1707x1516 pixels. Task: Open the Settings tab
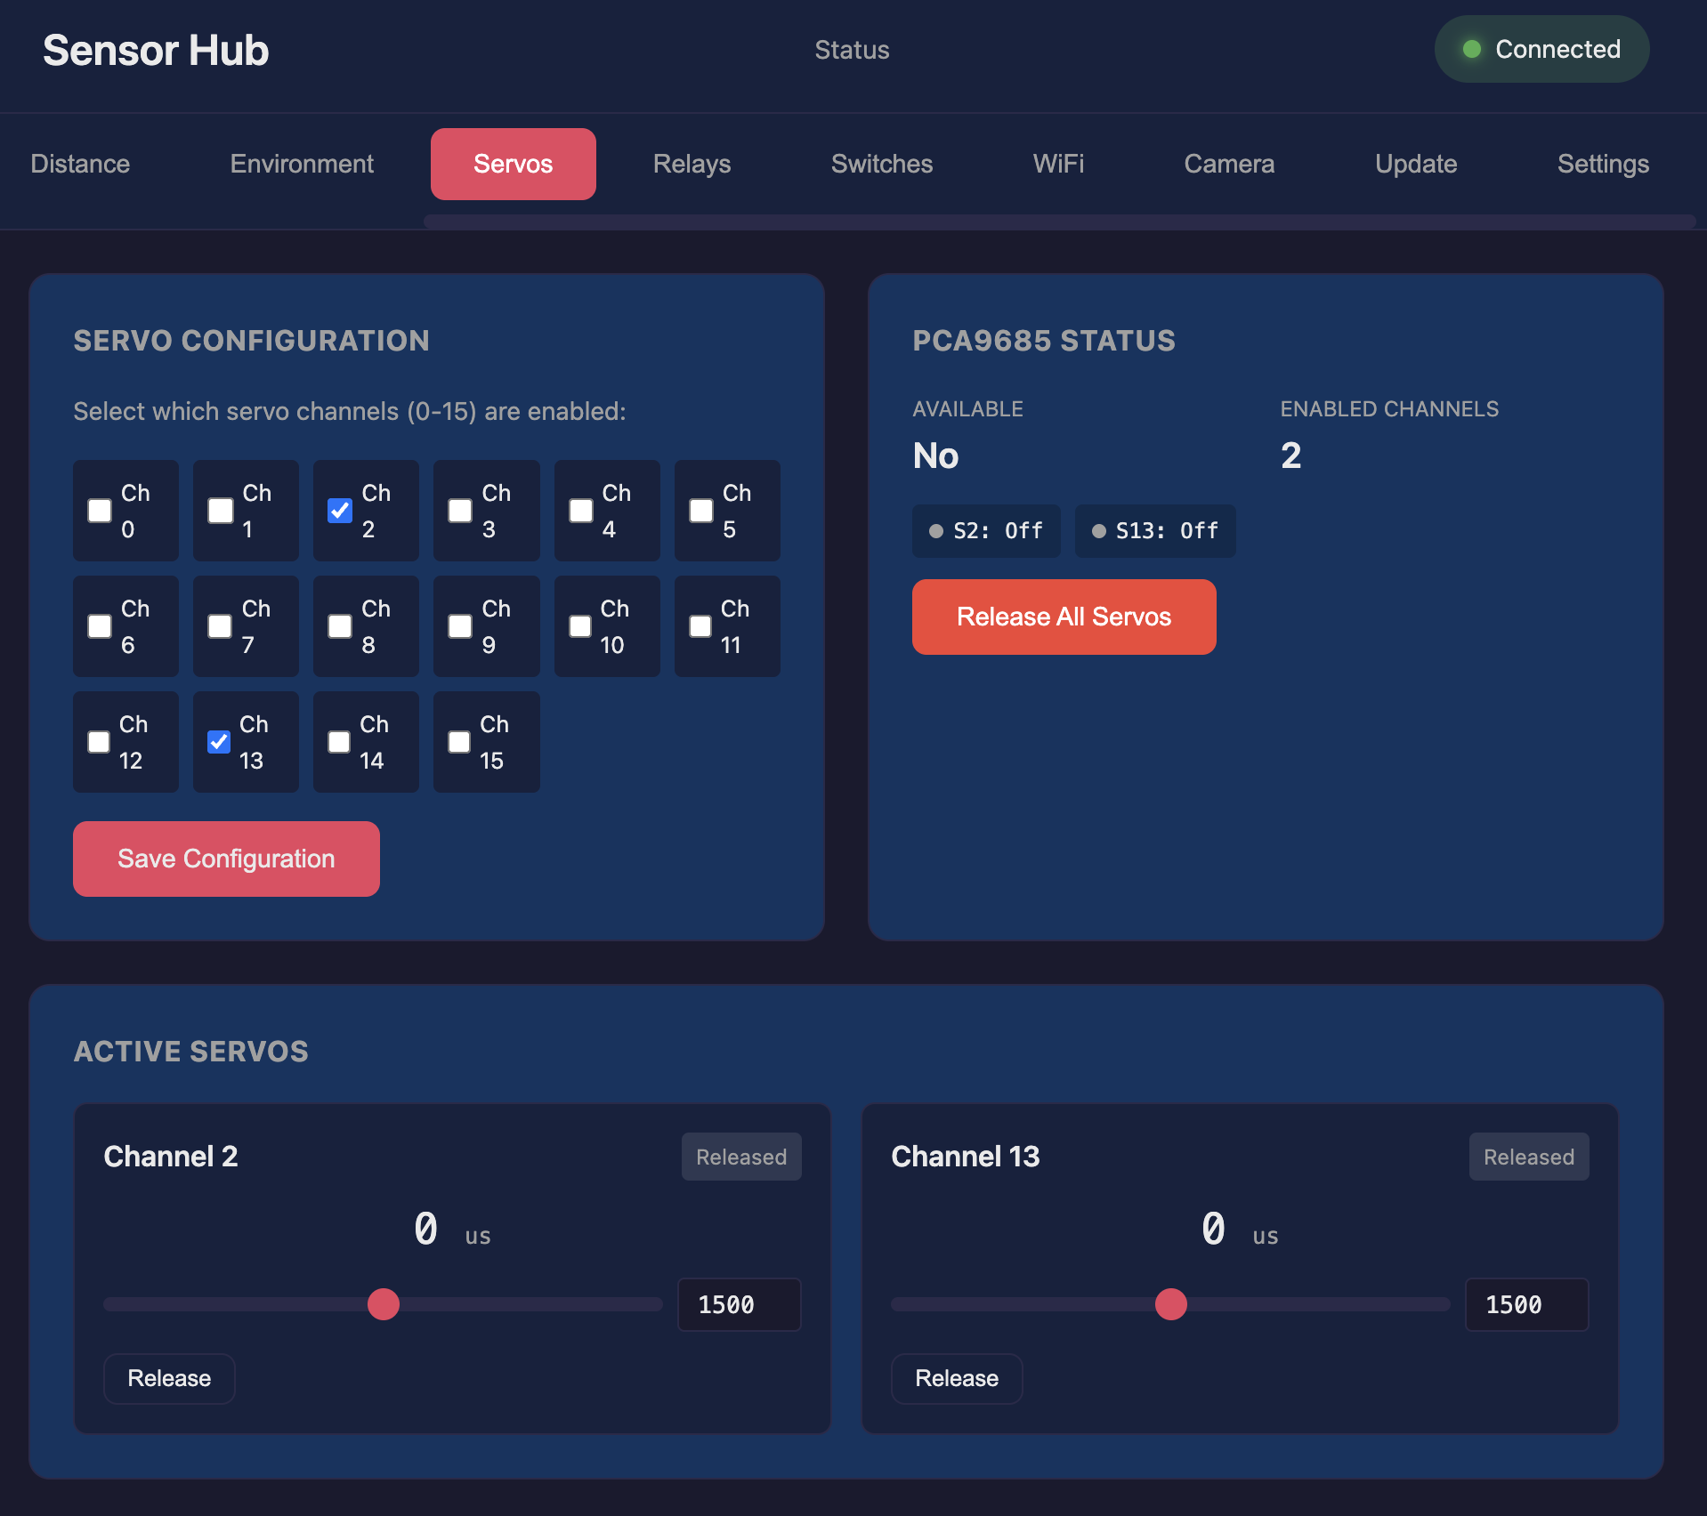(1602, 164)
